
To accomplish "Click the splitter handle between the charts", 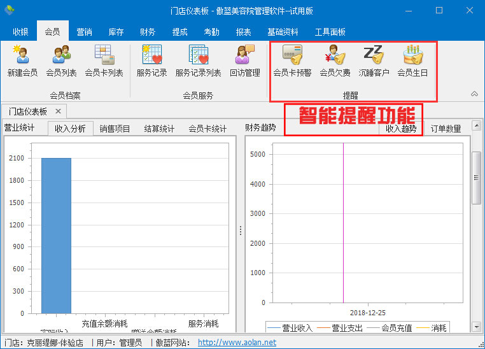I will click(240, 230).
